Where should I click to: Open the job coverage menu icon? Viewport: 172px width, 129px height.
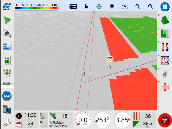[165, 33]
